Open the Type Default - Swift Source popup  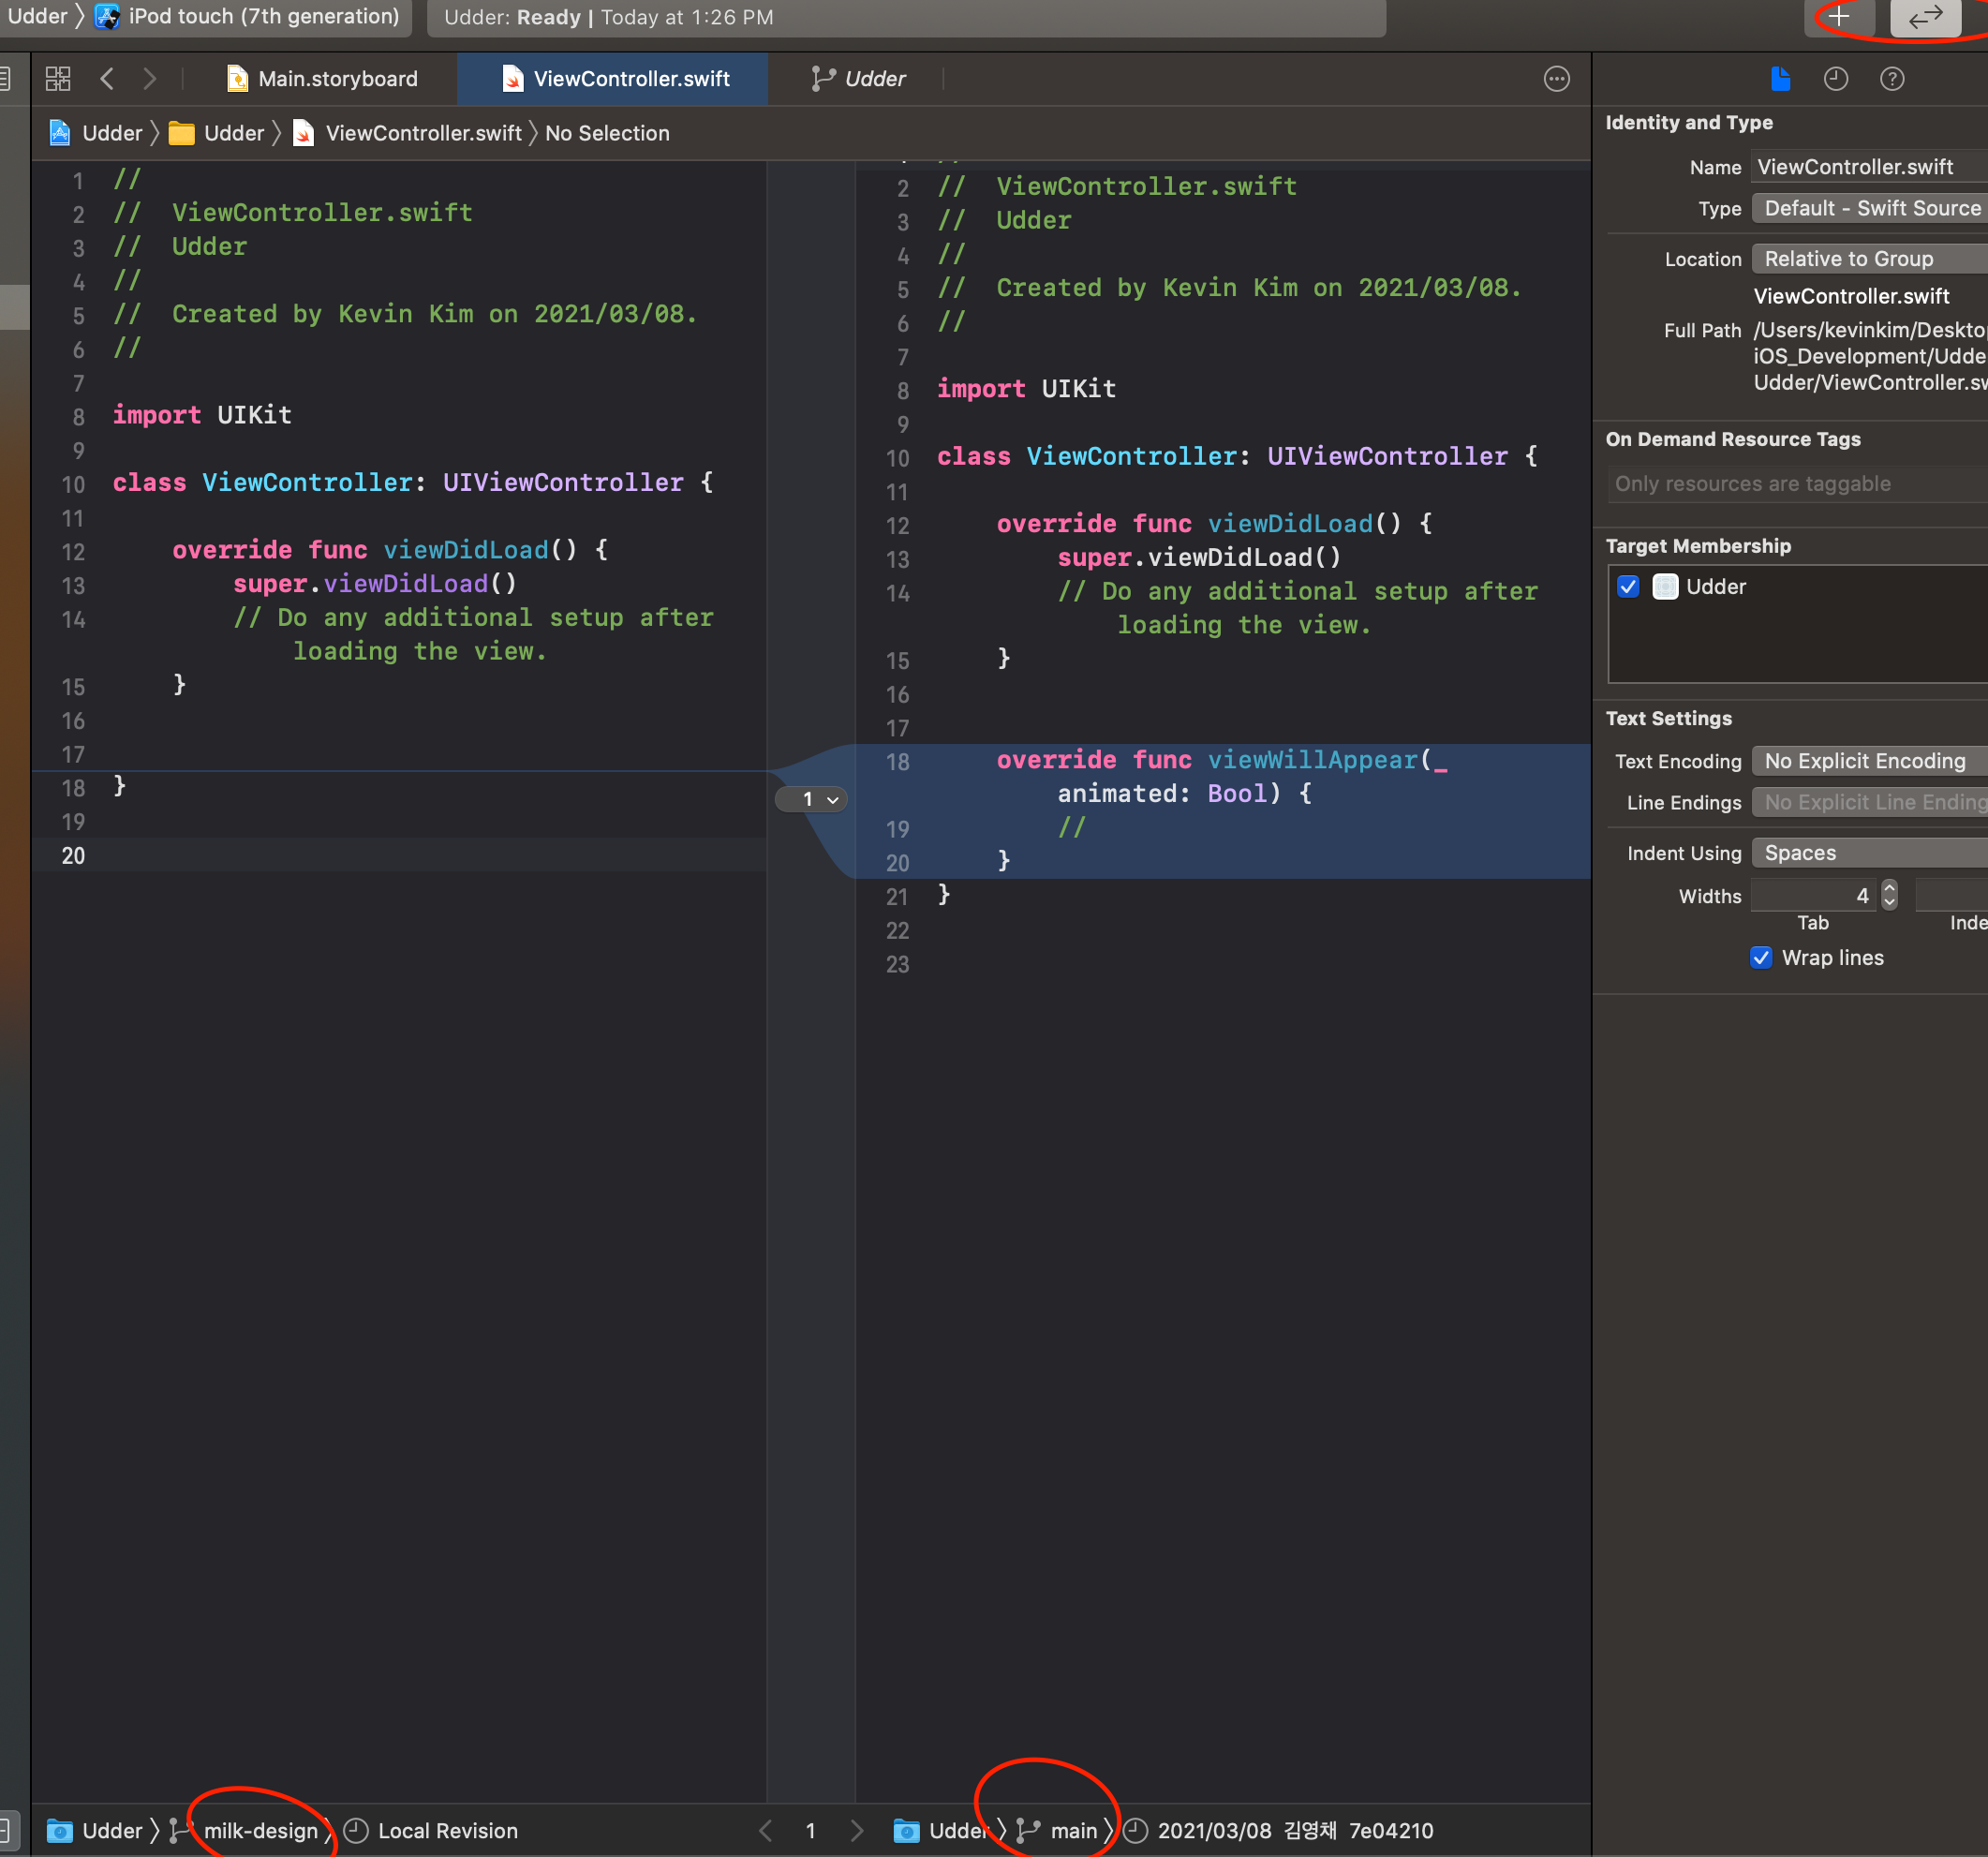(1869, 208)
